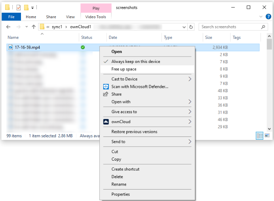This screenshot has width=274, height=201.
Task: Click the blue File menu button
Action: (11, 17)
